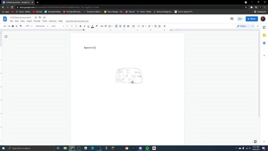Open the Windows Start menu
This screenshot has width=268, height=151.
tap(3, 148)
